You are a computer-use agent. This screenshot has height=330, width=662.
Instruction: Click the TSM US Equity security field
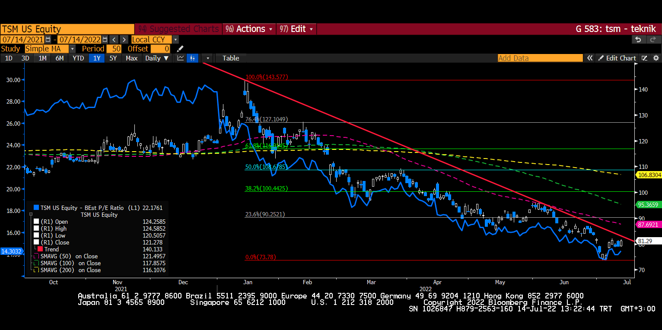pyautogui.click(x=67, y=29)
